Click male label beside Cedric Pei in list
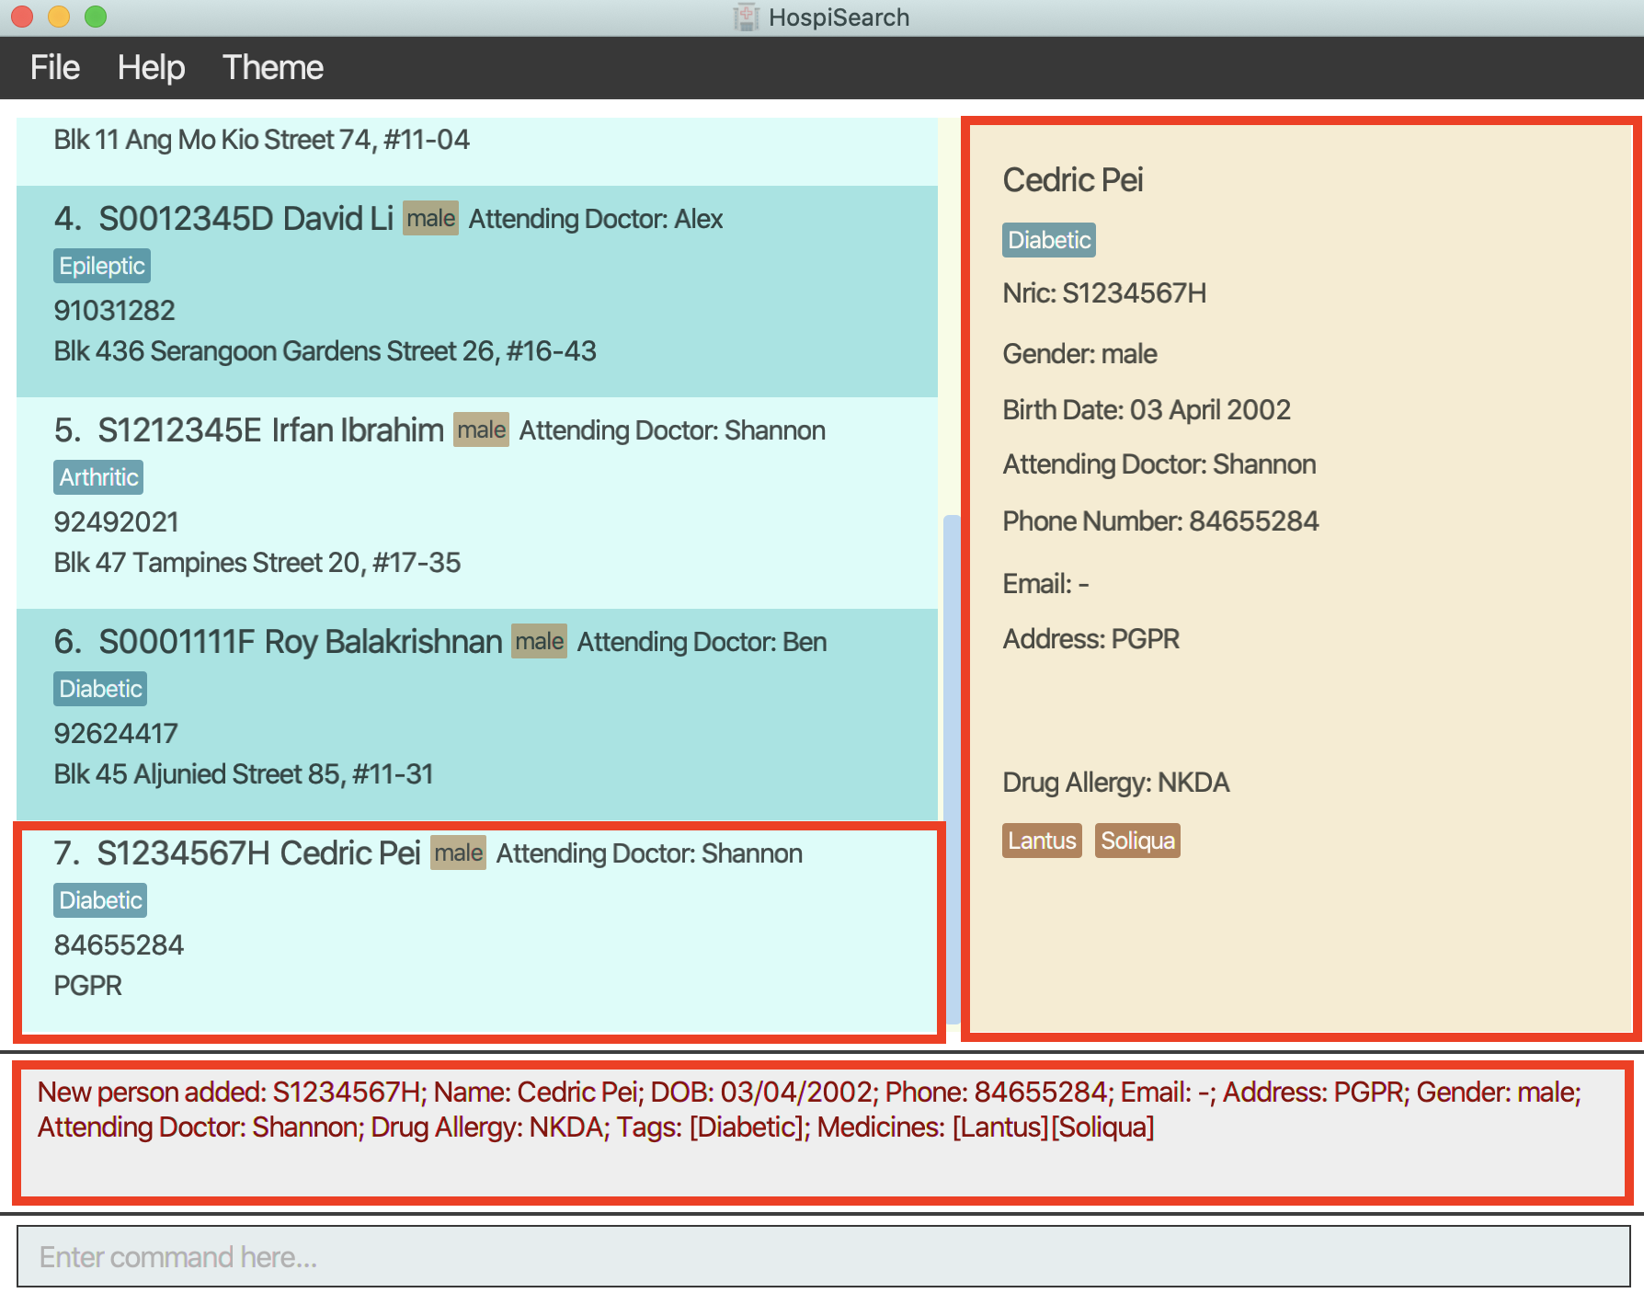The image size is (1644, 1293). click(x=458, y=853)
